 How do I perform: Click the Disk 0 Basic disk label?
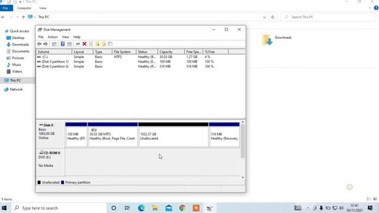(50, 134)
